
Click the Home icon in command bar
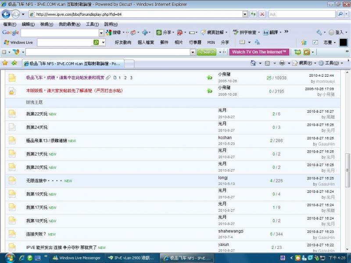(x=253, y=63)
